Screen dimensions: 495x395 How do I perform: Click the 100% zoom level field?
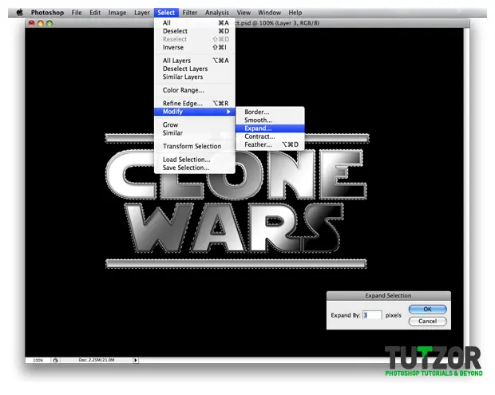[38, 361]
